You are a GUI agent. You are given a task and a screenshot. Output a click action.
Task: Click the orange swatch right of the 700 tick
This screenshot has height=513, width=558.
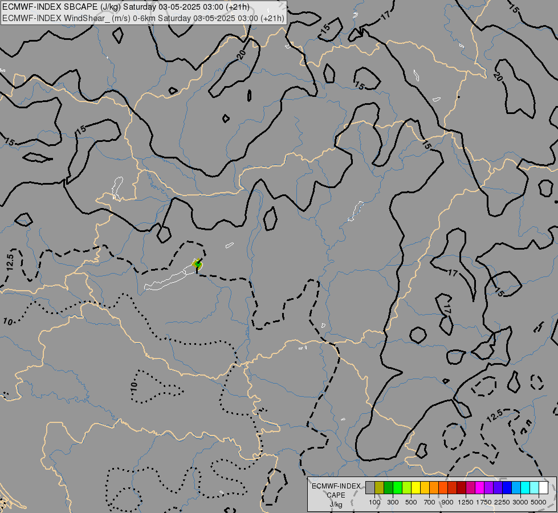point(434,488)
